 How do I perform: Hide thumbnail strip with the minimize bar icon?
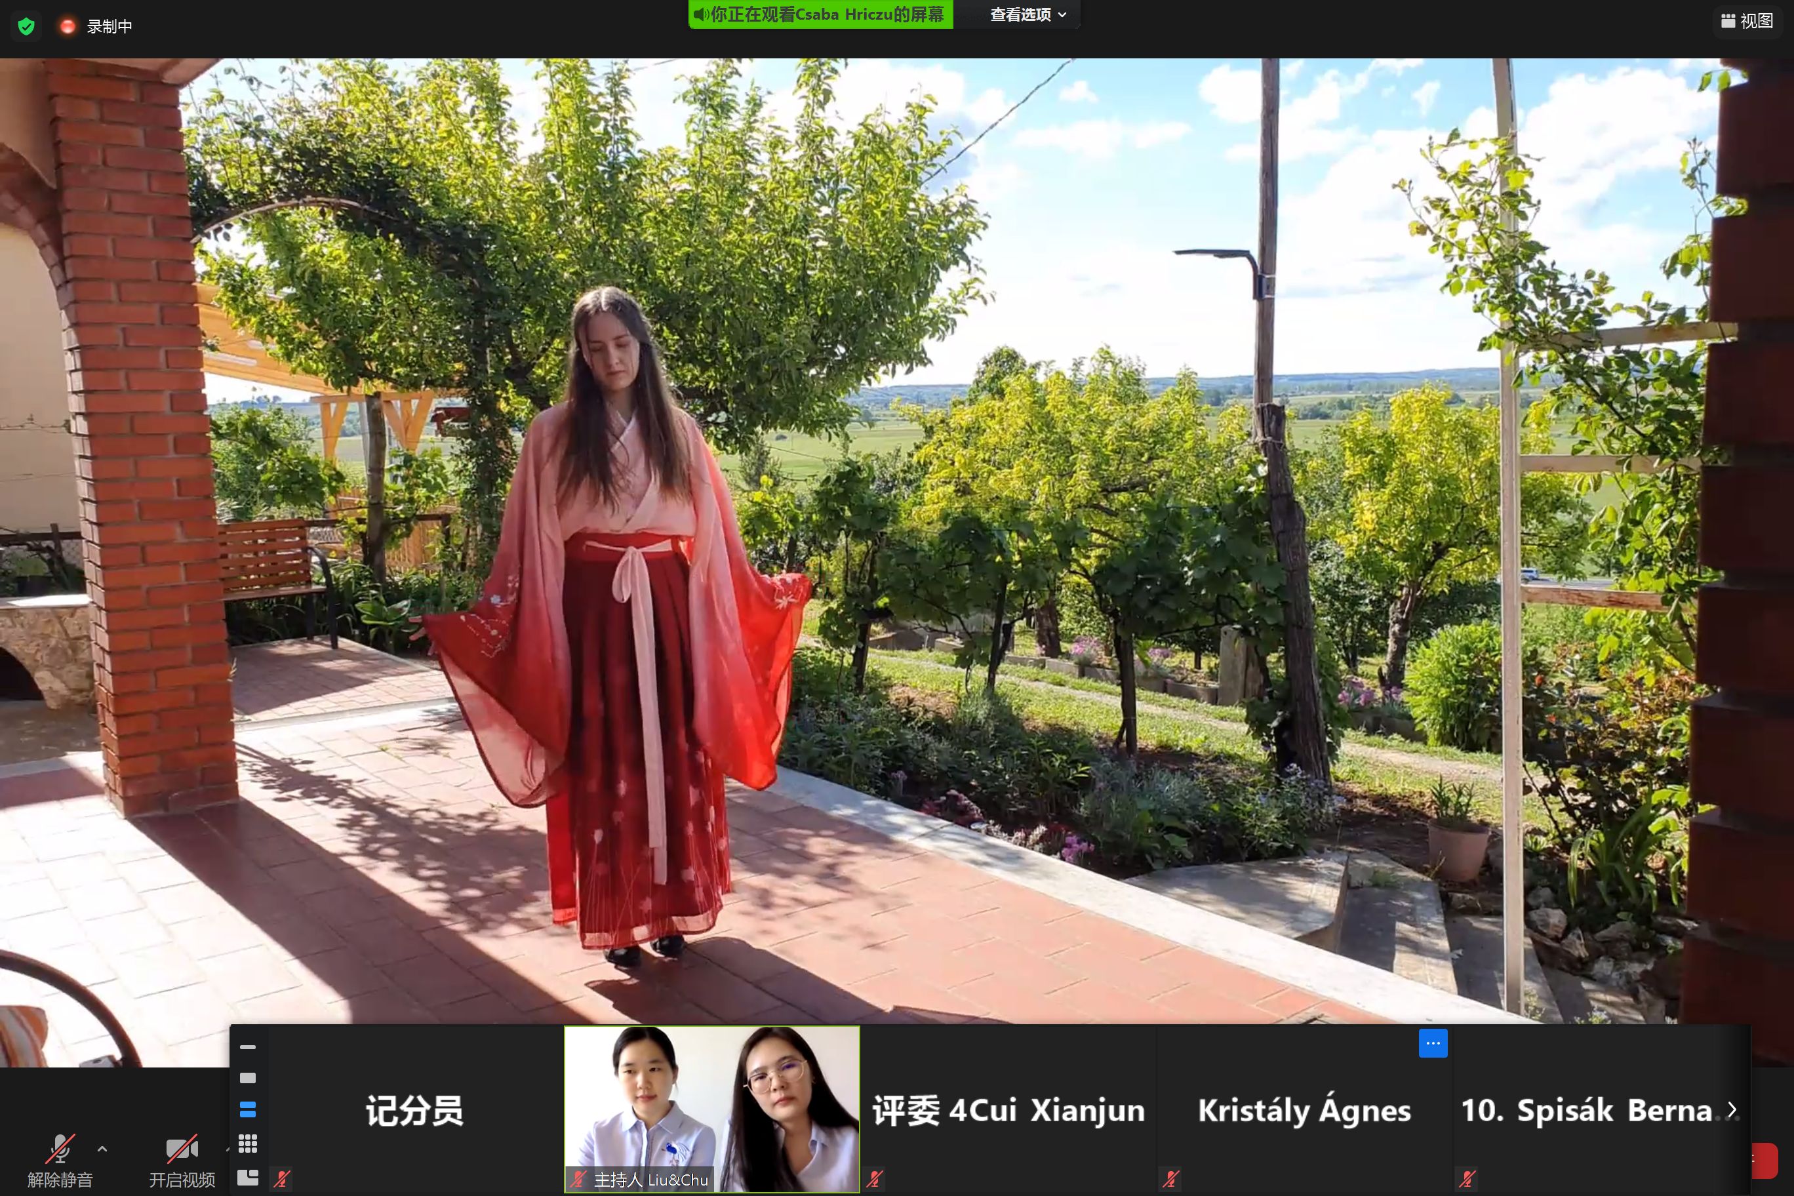point(248,1047)
